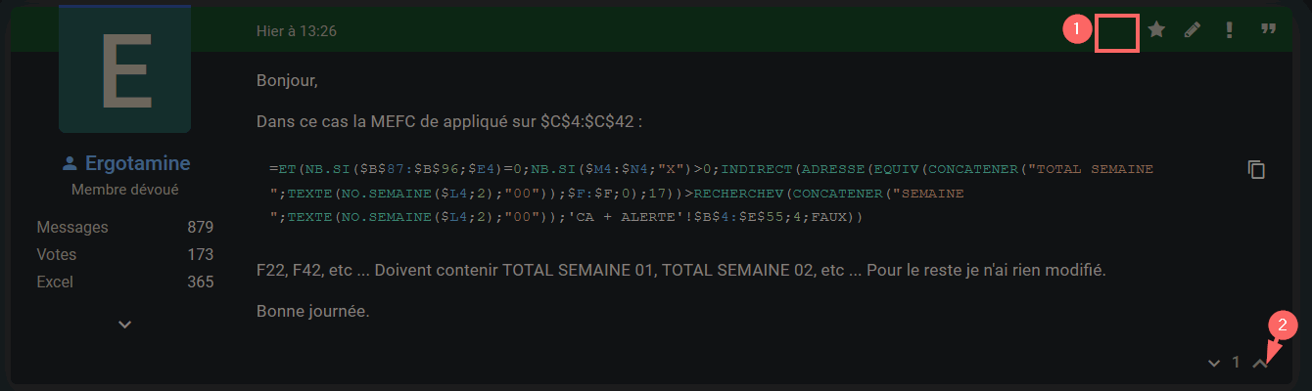Screen dimensions: 1312x391
Task: Click the Excel 365 stat
Action: point(124,282)
